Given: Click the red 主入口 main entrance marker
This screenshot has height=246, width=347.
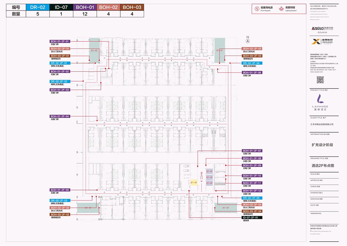Looking at the screenshot, I should pos(201,175).
